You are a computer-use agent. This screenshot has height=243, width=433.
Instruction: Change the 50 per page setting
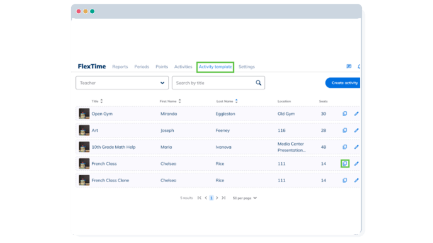point(244,198)
